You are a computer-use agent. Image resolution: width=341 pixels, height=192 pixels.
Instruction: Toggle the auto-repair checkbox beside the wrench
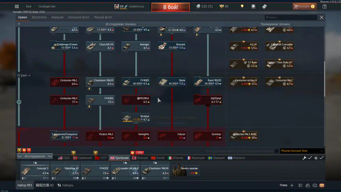(310, 158)
